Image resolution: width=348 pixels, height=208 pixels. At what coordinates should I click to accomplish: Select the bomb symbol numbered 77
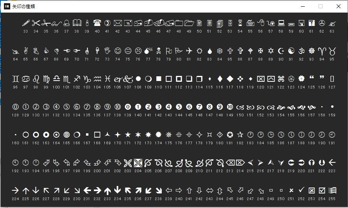point(148,51)
